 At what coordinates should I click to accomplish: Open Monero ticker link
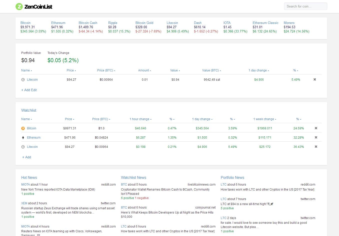[x=289, y=23]
